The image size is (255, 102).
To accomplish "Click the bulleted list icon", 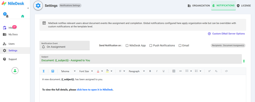I will tap(187, 71).
